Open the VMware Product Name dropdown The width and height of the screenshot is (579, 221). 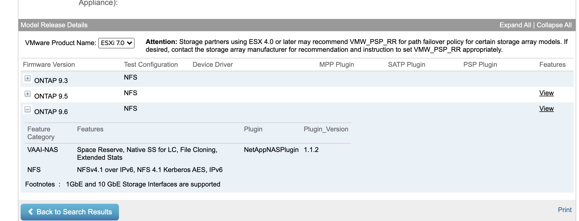116,43
